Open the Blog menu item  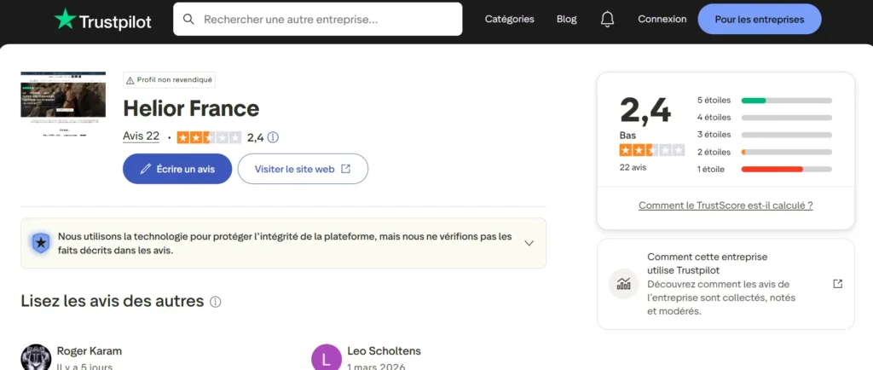[567, 20]
